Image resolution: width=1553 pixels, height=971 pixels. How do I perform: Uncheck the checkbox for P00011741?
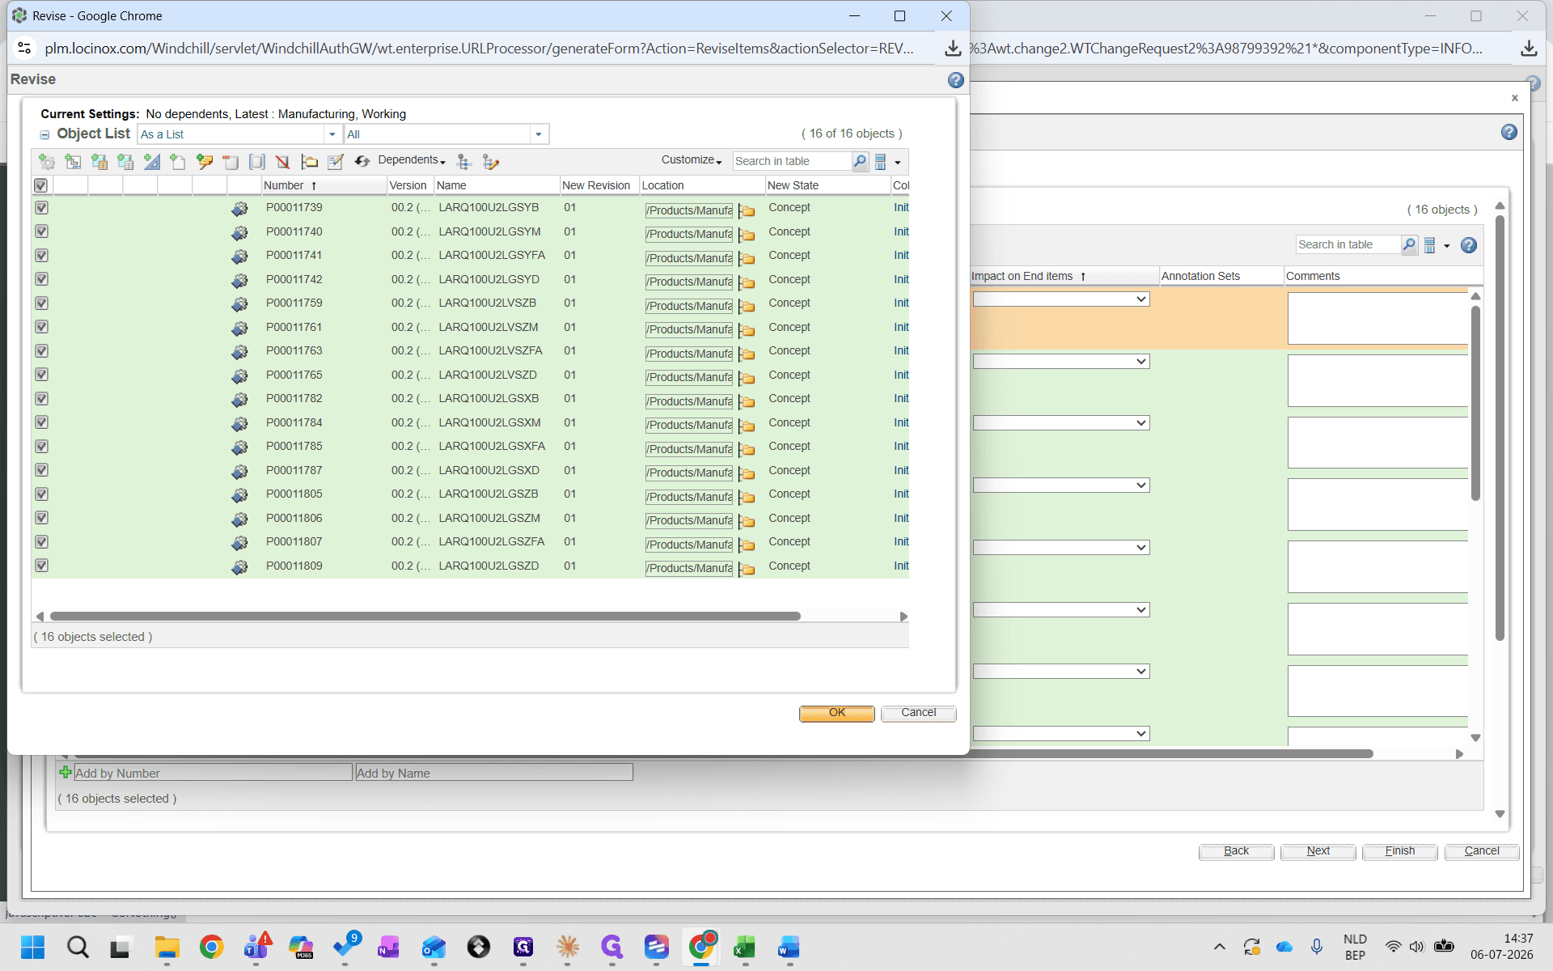[x=42, y=256]
